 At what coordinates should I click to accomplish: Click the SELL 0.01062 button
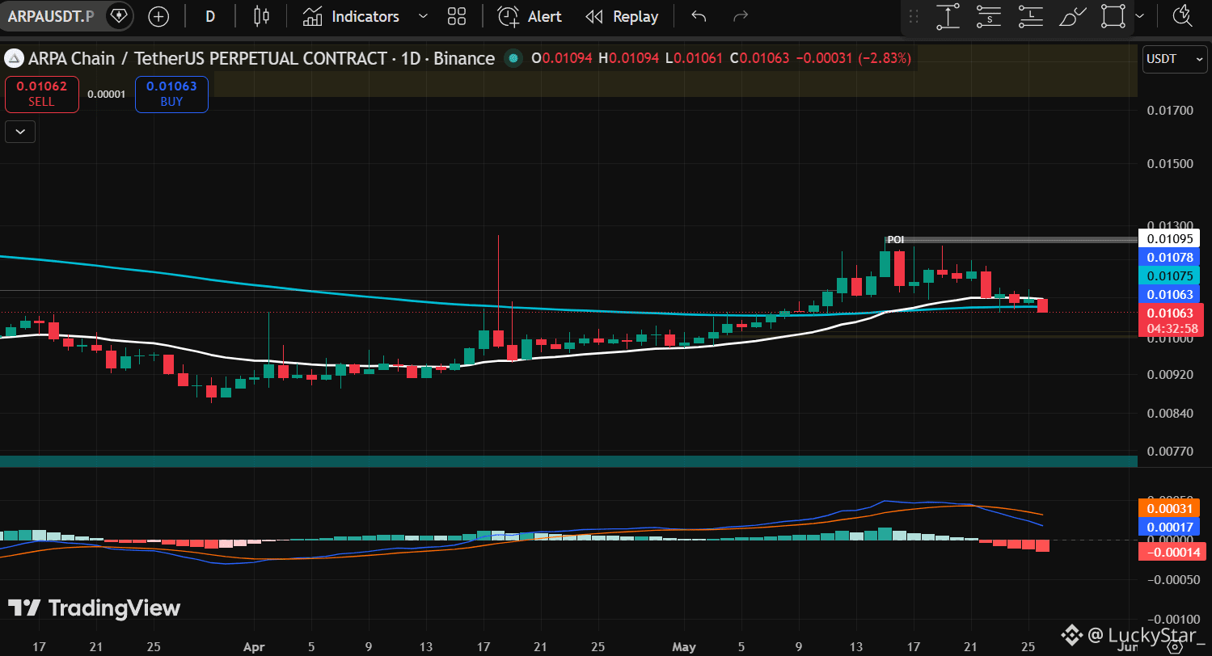(42, 94)
